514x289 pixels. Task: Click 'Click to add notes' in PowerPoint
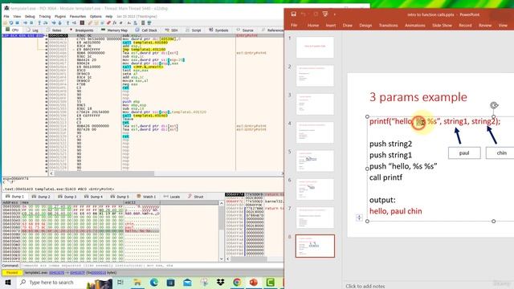point(365,286)
